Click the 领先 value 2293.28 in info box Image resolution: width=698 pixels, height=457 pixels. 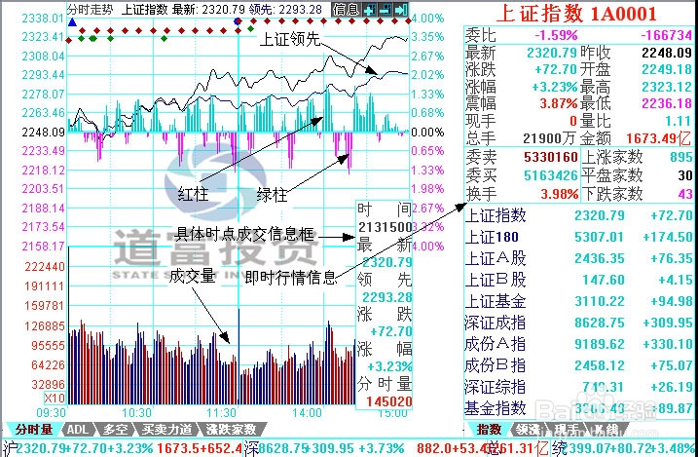(386, 297)
